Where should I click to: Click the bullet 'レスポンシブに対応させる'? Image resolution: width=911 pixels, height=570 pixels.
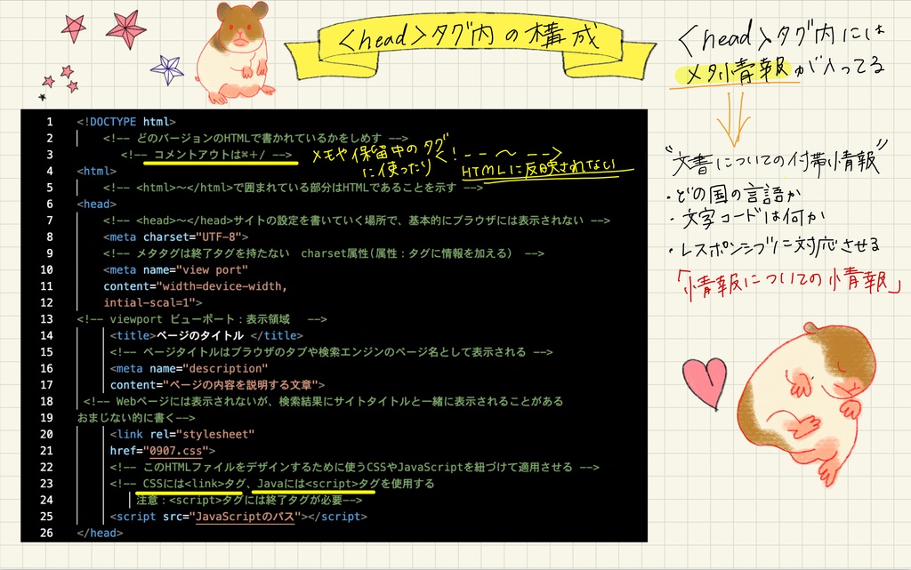click(775, 246)
